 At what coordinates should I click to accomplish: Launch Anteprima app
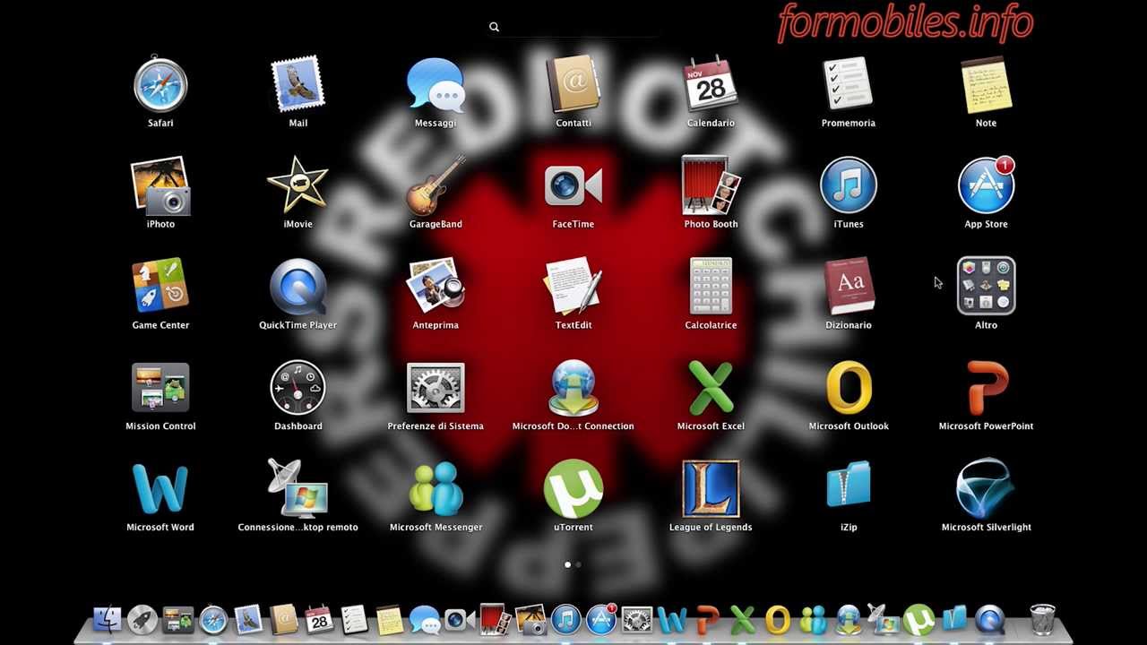436,287
